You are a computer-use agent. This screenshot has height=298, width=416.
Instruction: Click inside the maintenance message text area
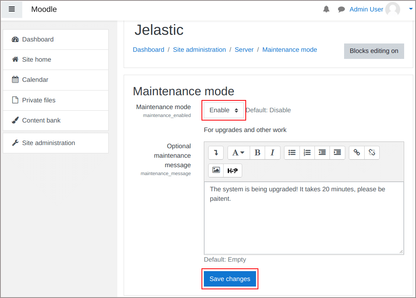point(304,218)
